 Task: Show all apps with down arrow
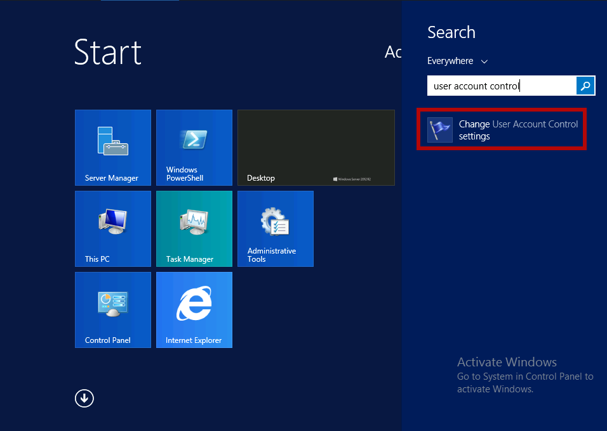pyautogui.click(x=84, y=398)
